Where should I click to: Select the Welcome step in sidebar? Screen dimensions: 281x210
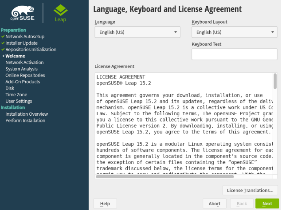coord(15,56)
